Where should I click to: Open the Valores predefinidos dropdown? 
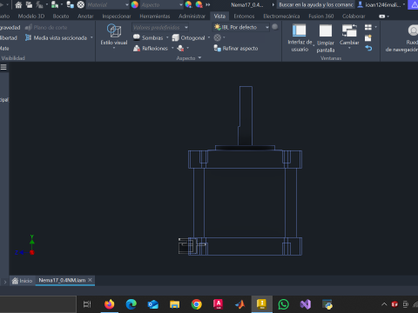click(160, 27)
